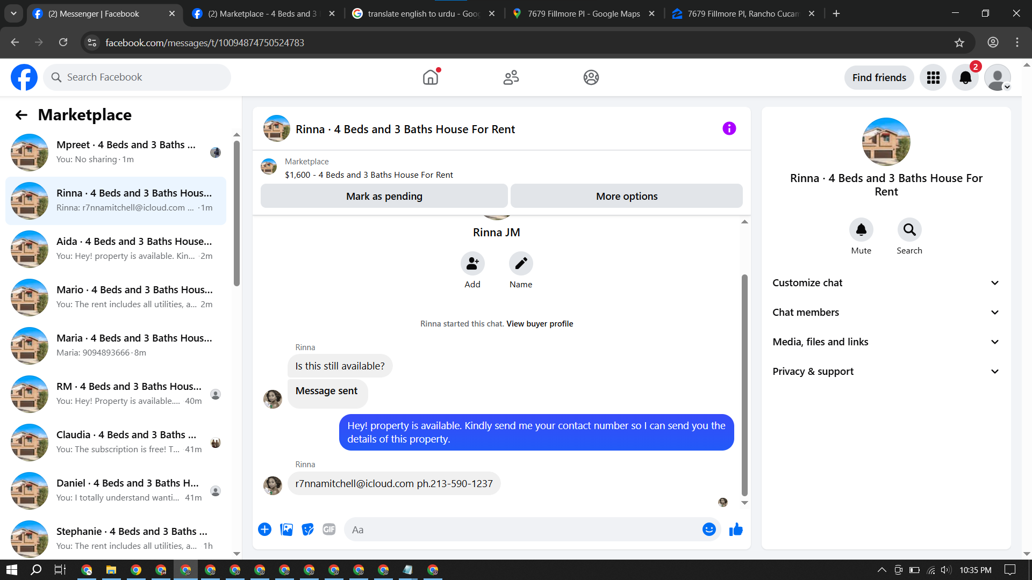Choose a sticker from the composer
1032x580 pixels.
pyautogui.click(x=307, y=530)
